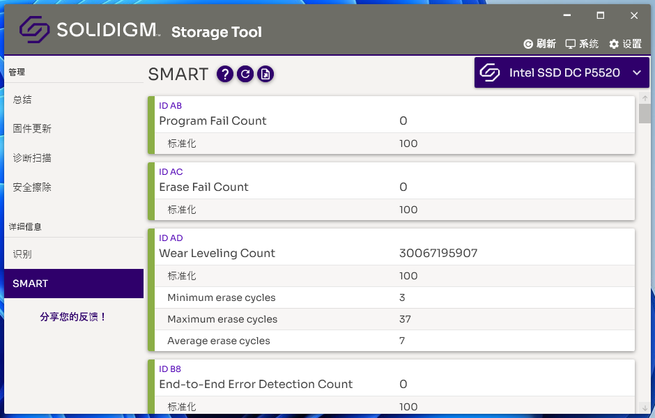Screen dimensions: 655x418
Task: Click the SMART help question mark icon
Action: point(224,74)
